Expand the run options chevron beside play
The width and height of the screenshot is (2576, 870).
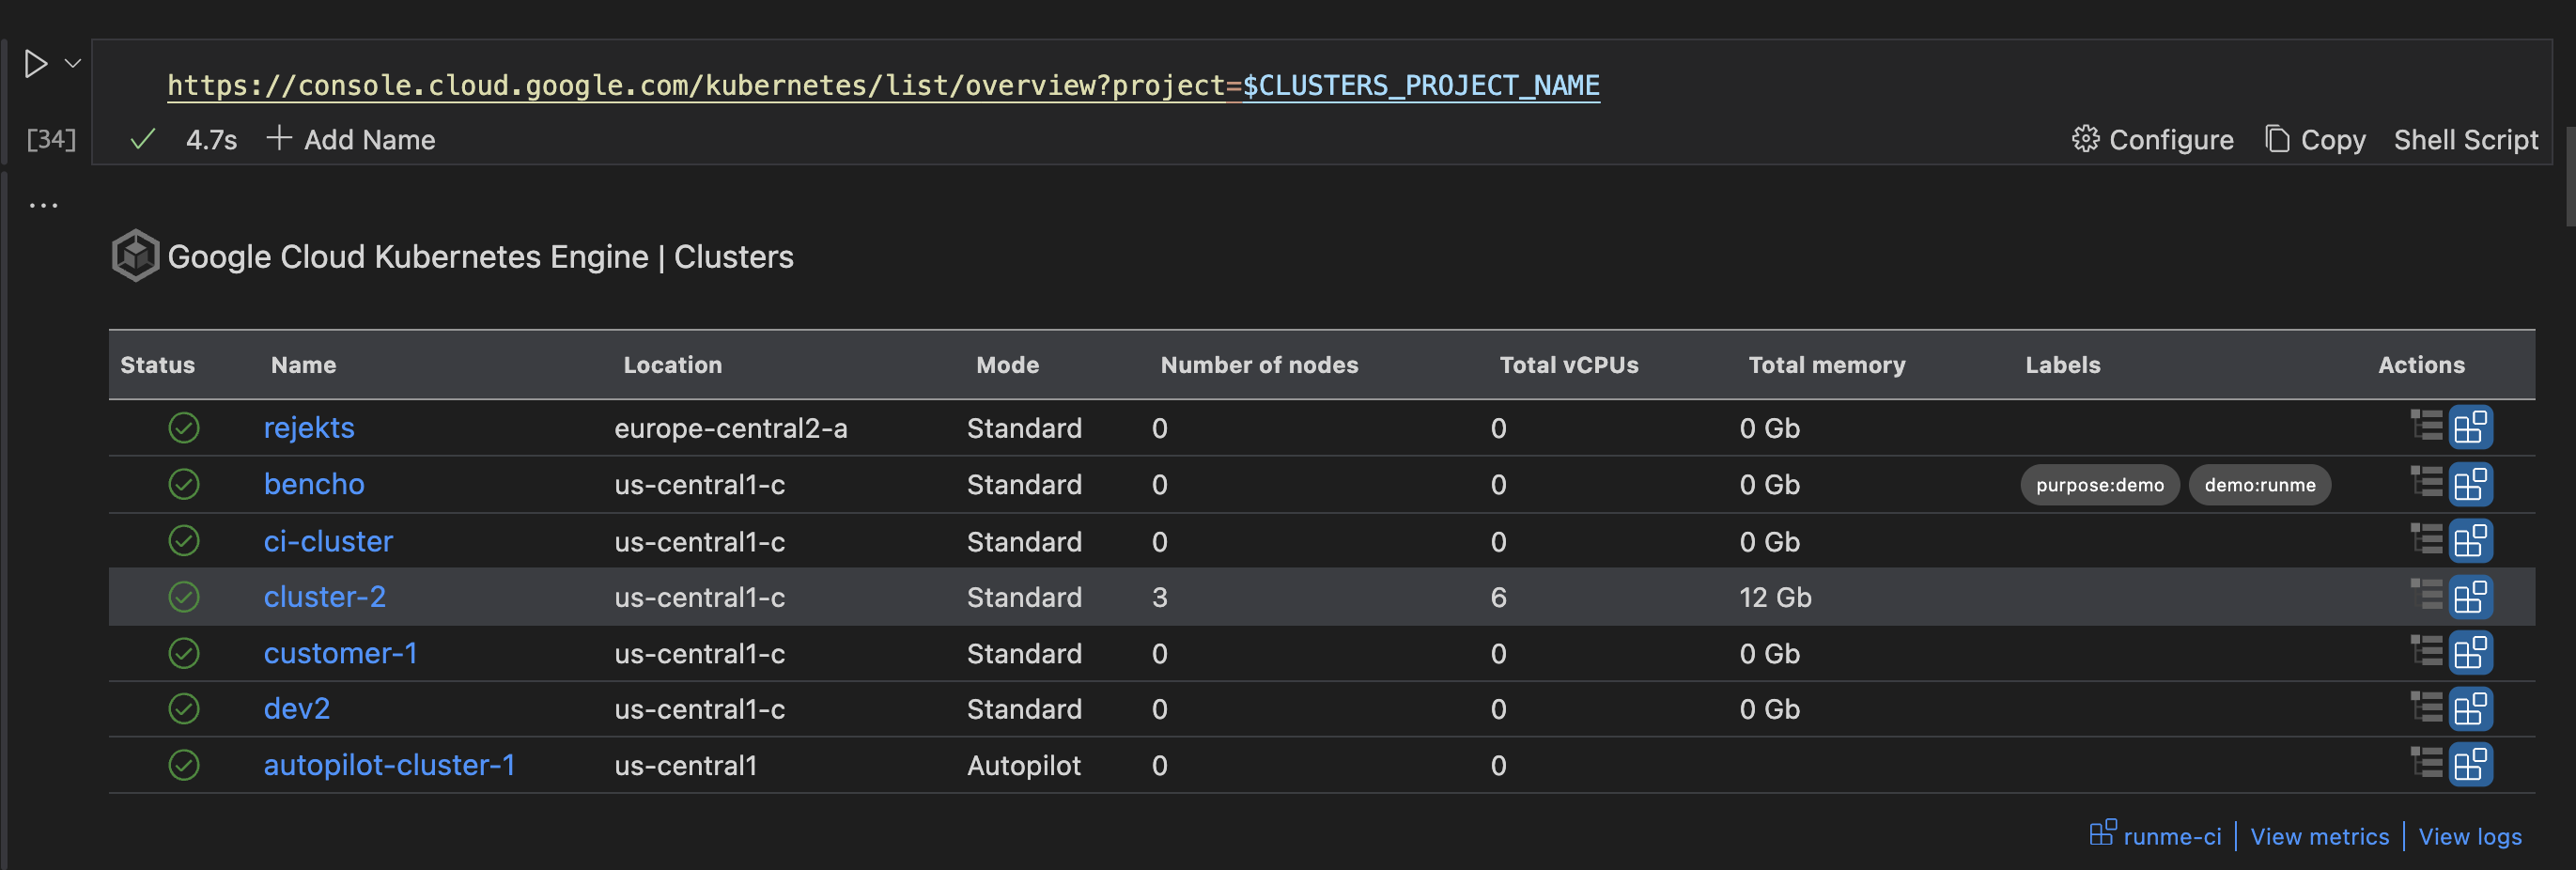[x=71, y=63]
